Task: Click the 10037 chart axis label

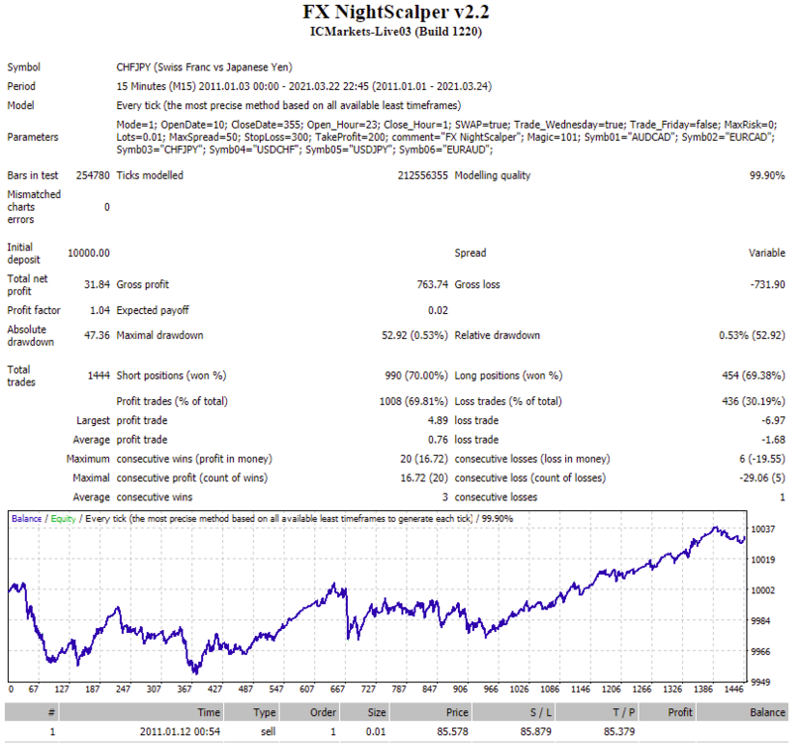Action: (763, 530)
